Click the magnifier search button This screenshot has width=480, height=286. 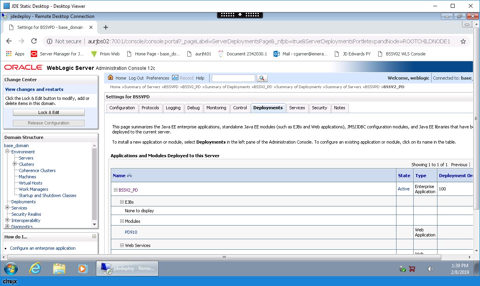click(x=262, y=78)
